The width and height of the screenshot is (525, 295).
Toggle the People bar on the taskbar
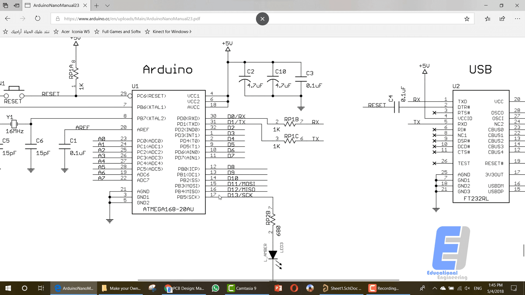click(422, 288)
